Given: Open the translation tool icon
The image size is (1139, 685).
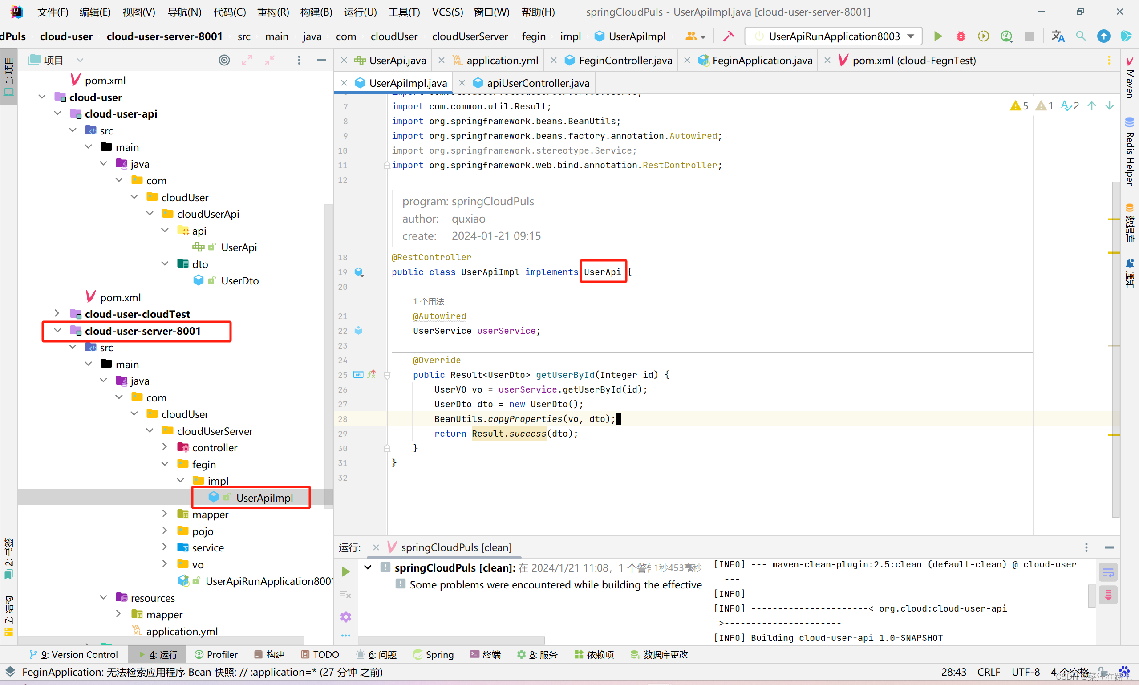Looking at the screenshot, I should click(1058, 36).
